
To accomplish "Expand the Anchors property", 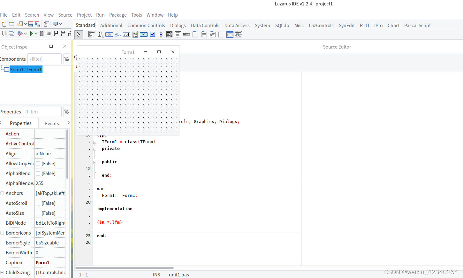I will (2, 193).
